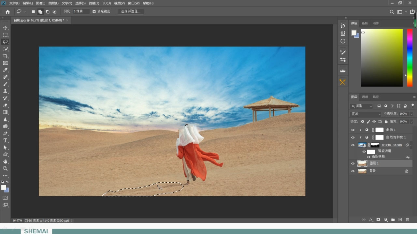Toggle the 消除锯齿 anti-alias checkbox

(x=94, y=11)
